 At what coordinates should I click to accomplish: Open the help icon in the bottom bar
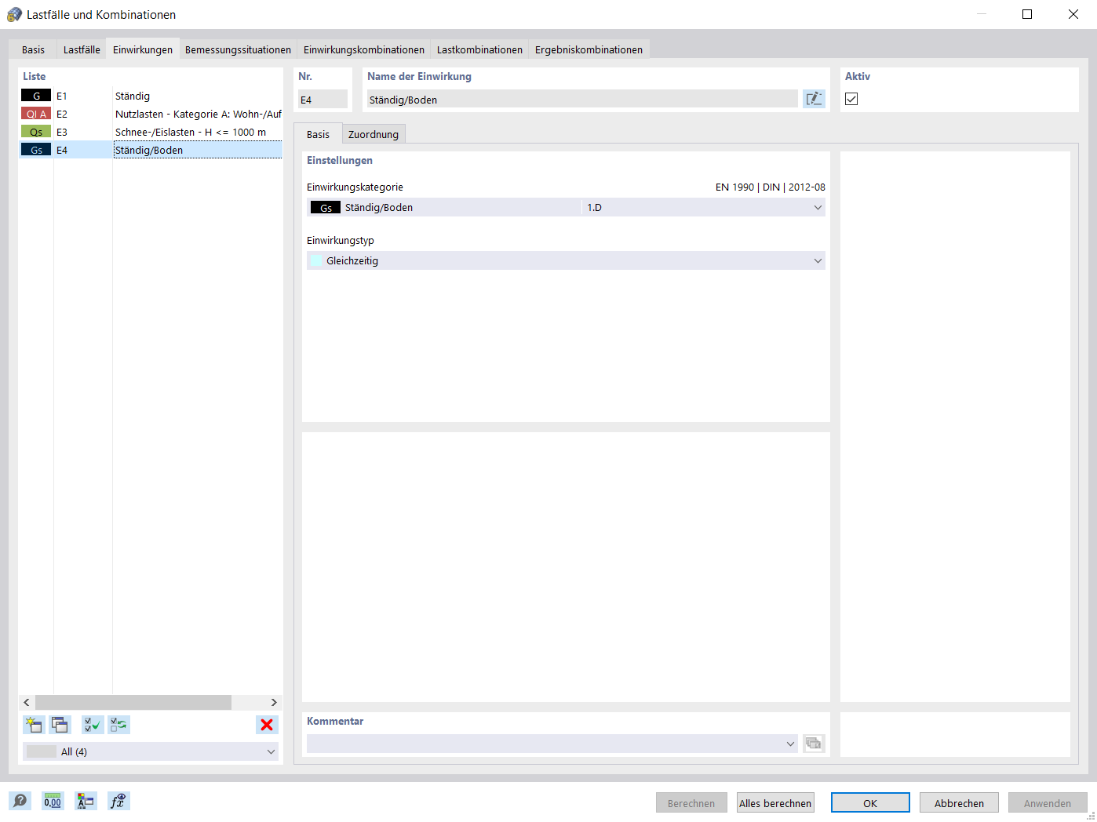pyautogui.click(x=20, y=801)
